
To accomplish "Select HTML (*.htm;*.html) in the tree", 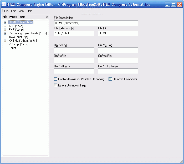I will tap(21, 22).
